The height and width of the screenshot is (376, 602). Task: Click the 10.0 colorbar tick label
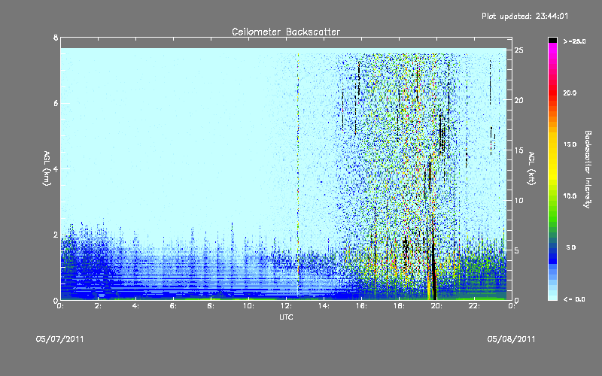570,196
